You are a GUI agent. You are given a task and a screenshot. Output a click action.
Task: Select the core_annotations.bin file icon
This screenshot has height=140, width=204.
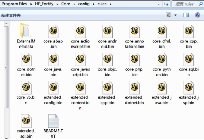(x=134, y=31)
